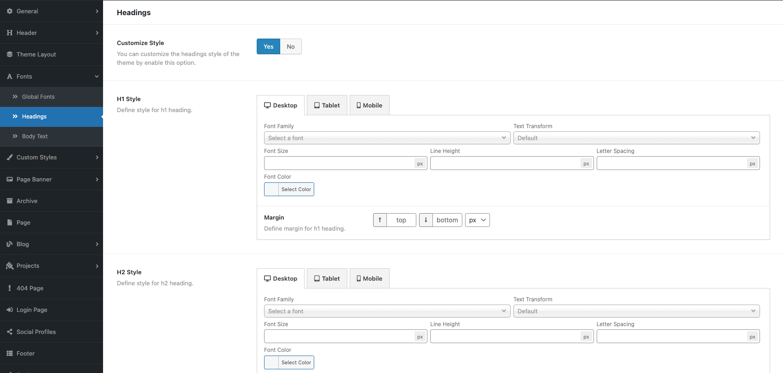
Task: Click H2 Select Color button label
Action: pos(296,362)
